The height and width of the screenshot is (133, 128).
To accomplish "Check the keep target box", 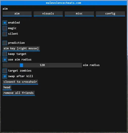I will [x=5, y=54].
